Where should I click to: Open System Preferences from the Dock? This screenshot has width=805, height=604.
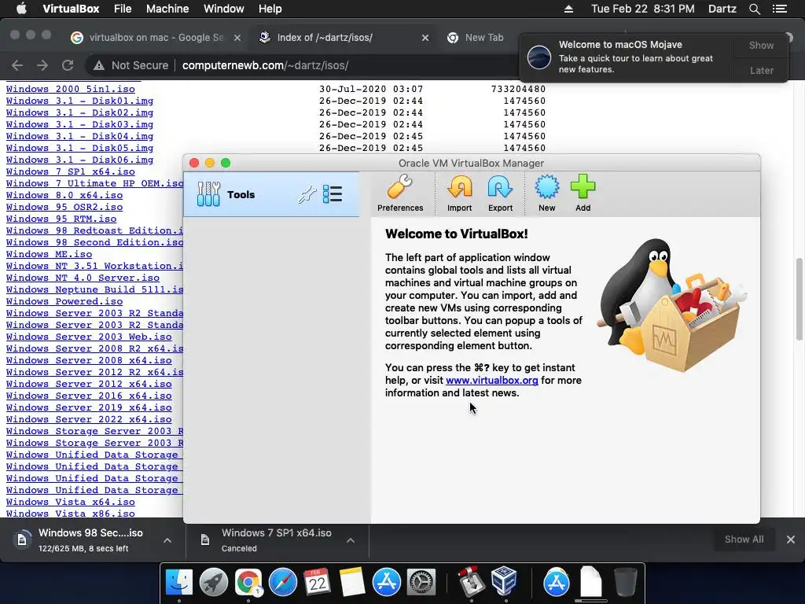tap(421, 583)
